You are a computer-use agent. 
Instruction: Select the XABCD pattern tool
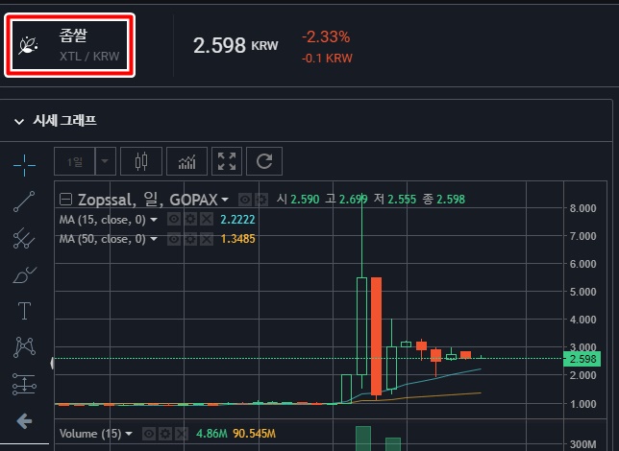click(x=24, y=347)
